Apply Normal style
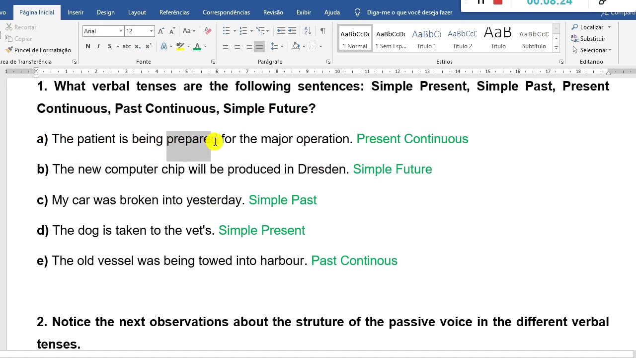The height and width of the screenshot is (358, 636). 355,39
